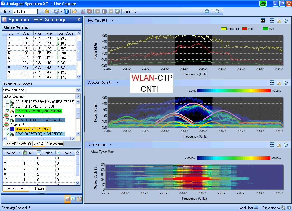Switch to RF Pattern tab
This screenshot has width=292, height=211.
[x=38, y=188]
